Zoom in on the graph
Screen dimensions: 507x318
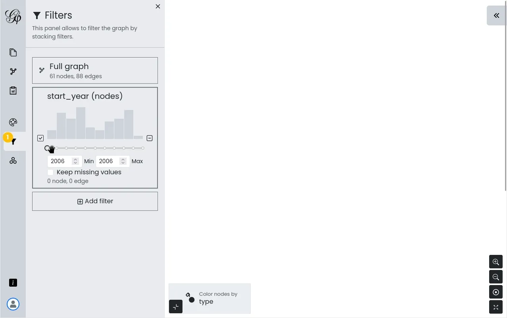[x=496, y=262]
